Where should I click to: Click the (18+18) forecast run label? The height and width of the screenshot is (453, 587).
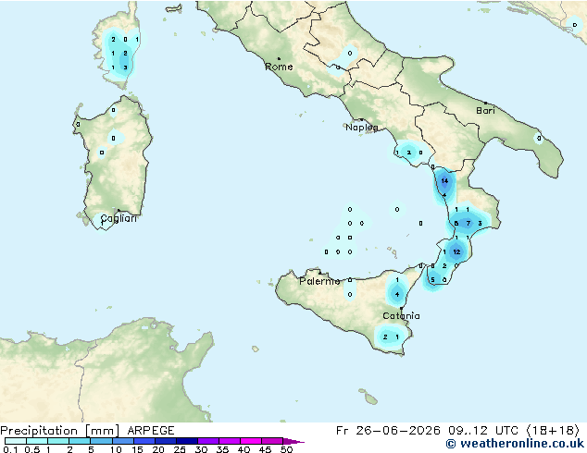(x=553, y=431)
